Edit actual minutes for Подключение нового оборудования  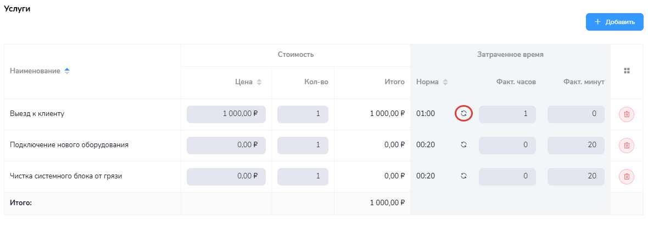pos(576,146)
